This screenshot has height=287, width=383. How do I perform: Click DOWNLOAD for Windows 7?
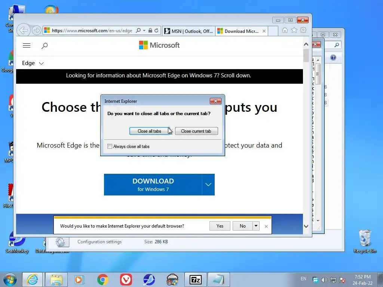[x=153, y=185]
